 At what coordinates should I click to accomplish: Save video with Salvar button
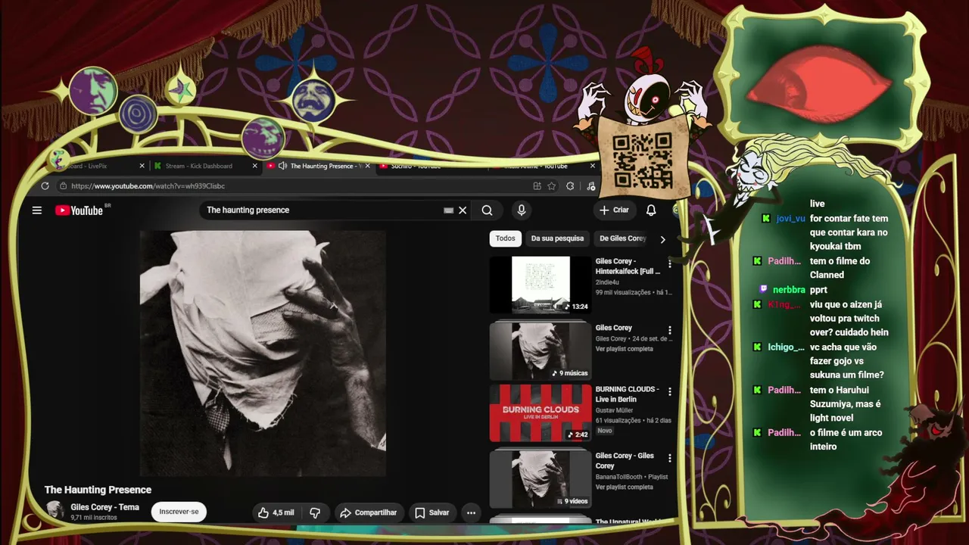coord(432,512)
